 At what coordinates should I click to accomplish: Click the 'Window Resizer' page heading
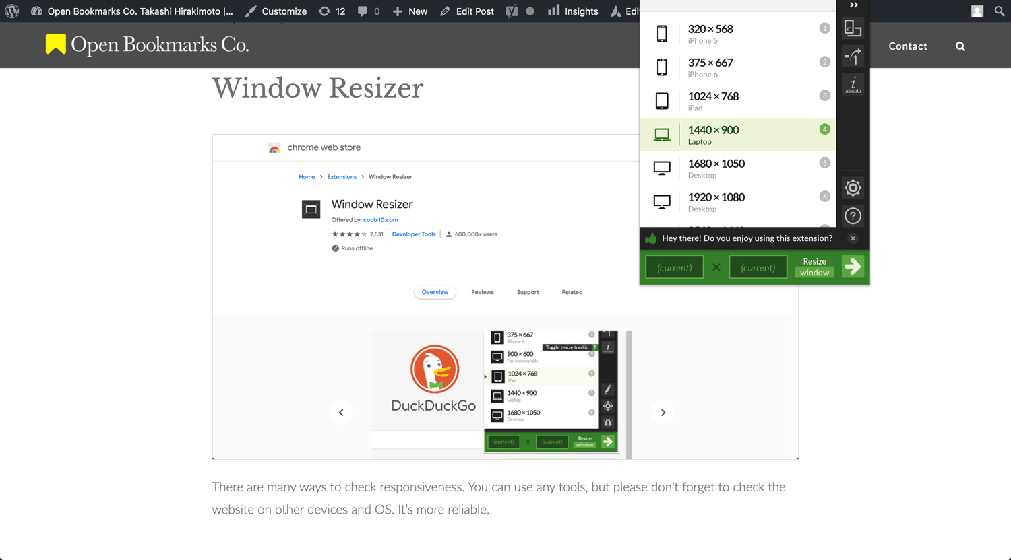pyautogui.click(x=317, y=88)
